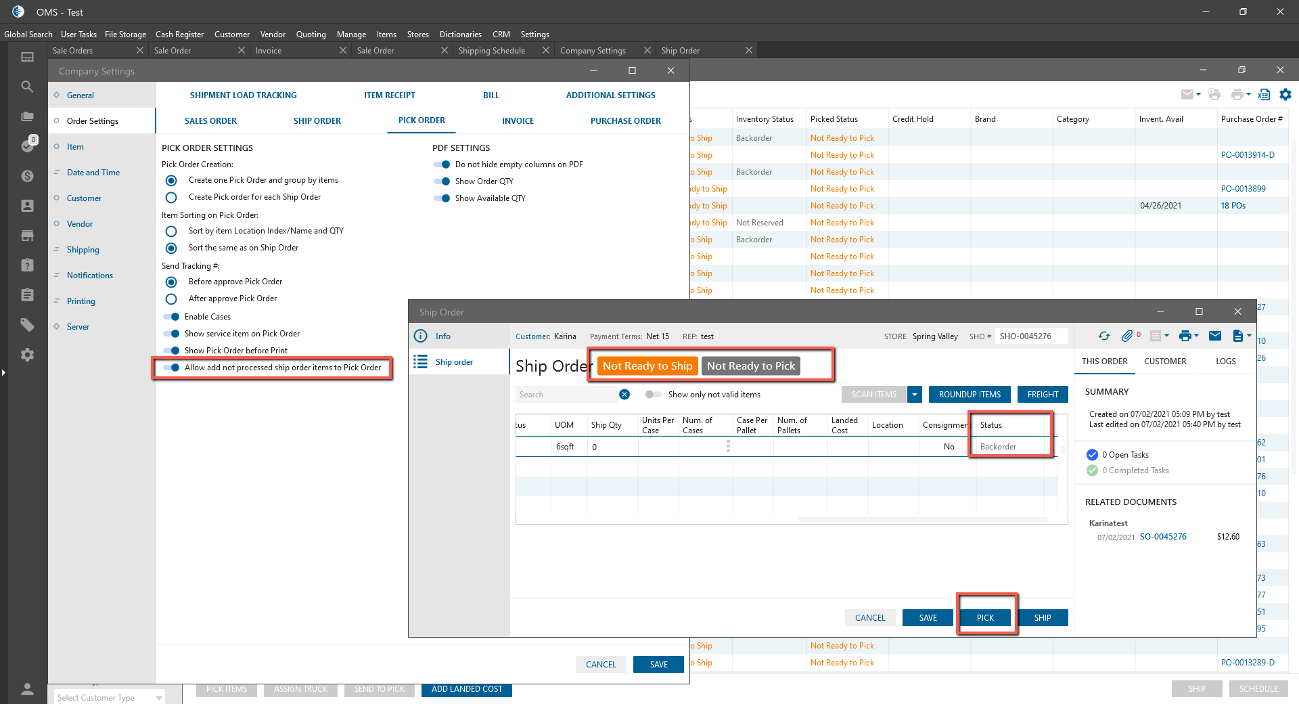Image resolution: width=1299 pixels, height=704 pixels.
Task: Switch to the Ship Order settings tab
Action: click(317, 121)
